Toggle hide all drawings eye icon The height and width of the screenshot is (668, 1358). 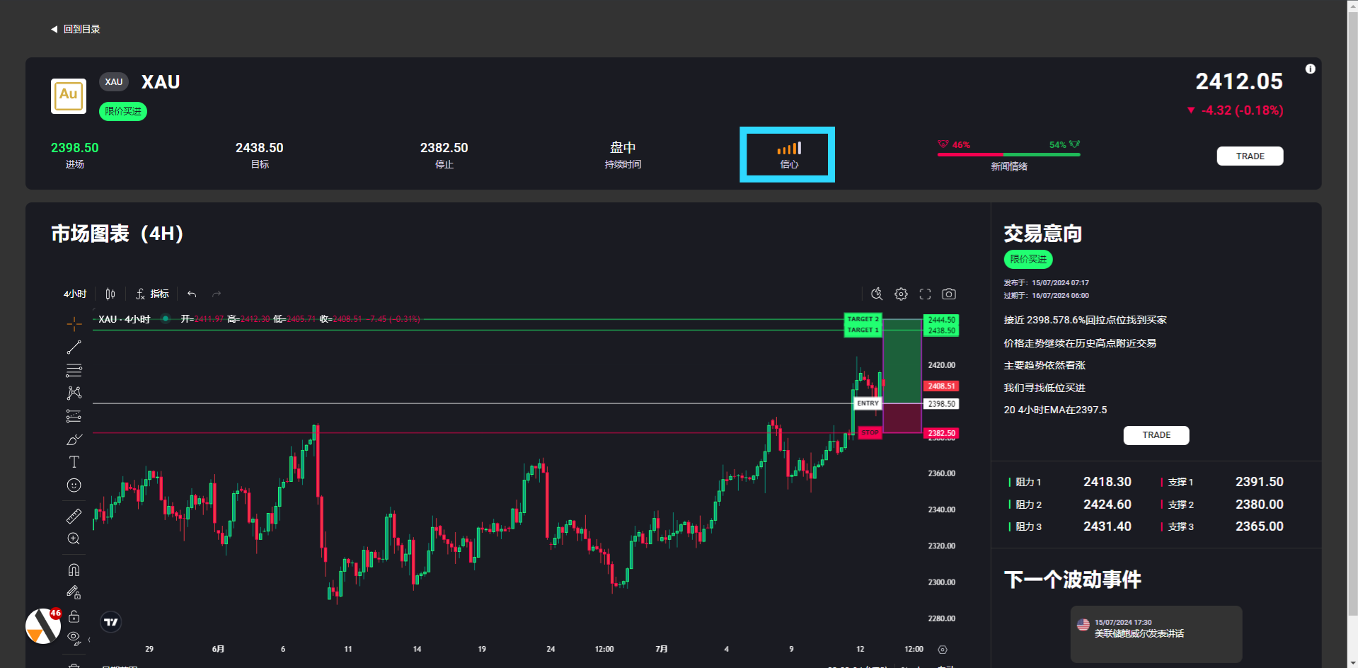(x=74, y=638)
